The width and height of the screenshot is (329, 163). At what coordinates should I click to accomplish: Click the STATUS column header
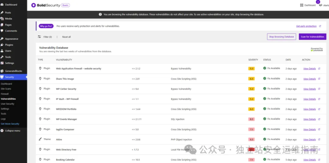(x=267, y=60)
